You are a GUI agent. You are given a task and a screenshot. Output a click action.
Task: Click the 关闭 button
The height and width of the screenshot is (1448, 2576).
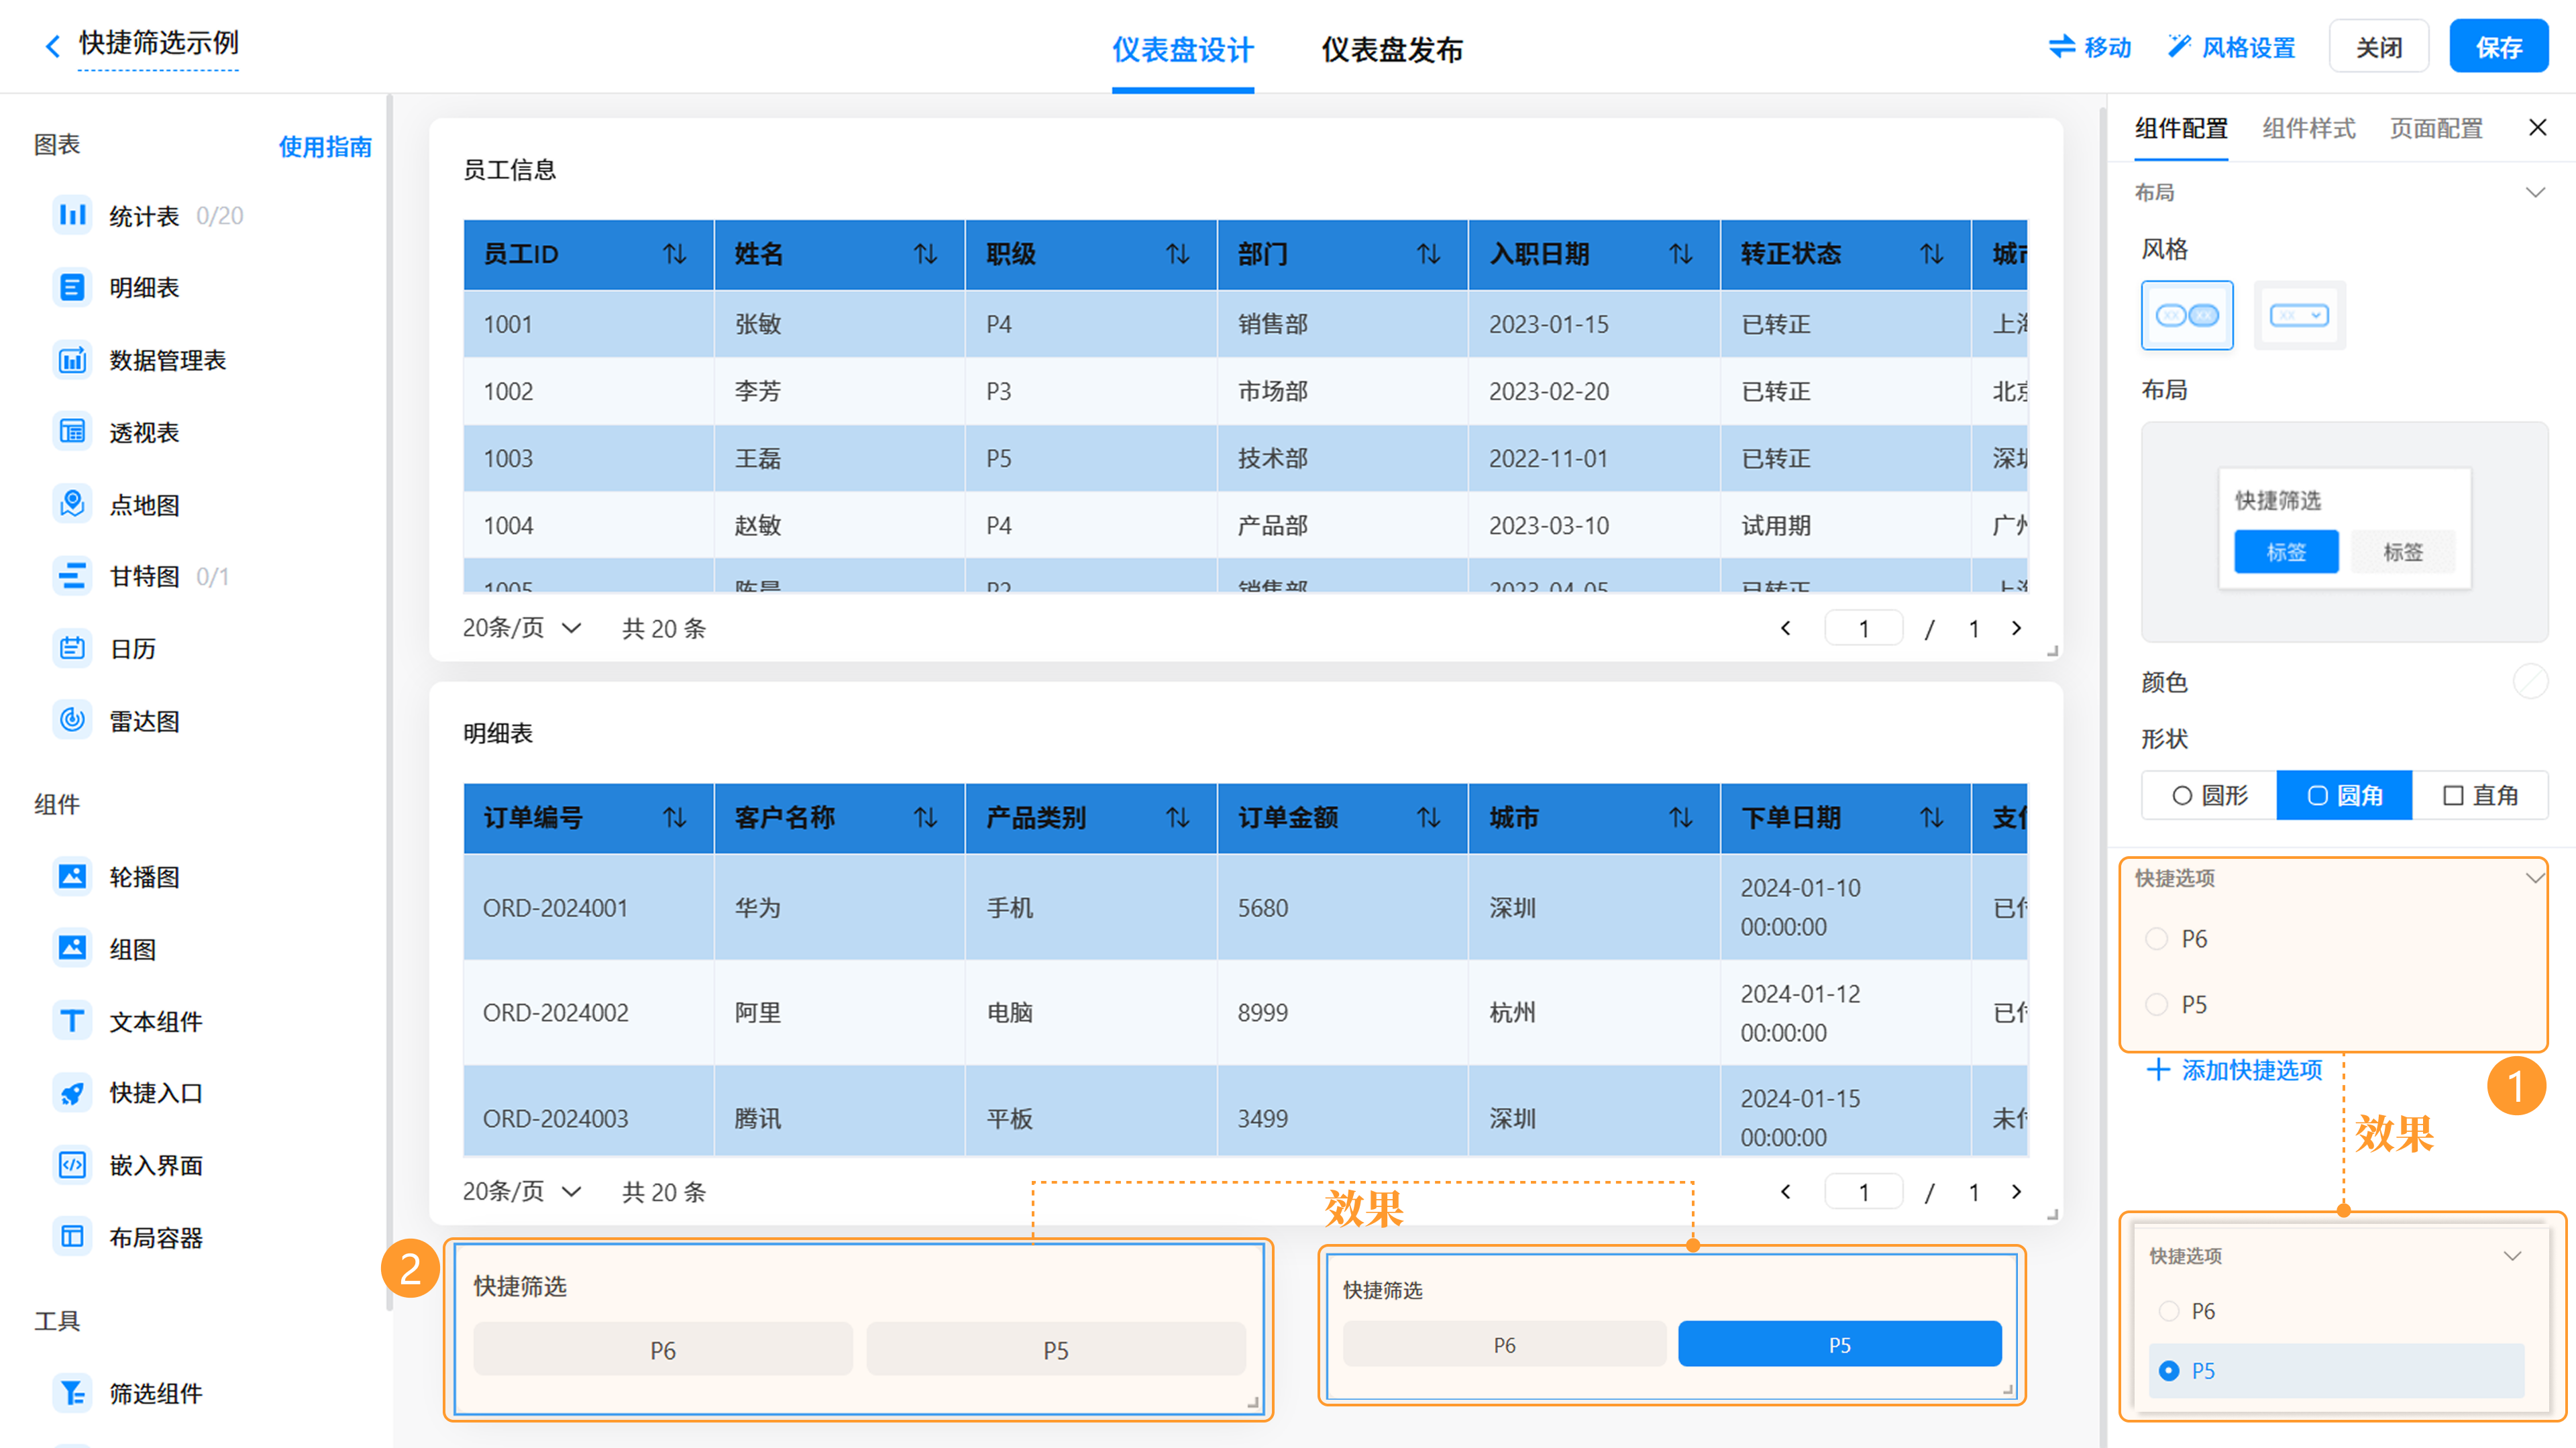pyautogui.click(x=2379, y=46)
